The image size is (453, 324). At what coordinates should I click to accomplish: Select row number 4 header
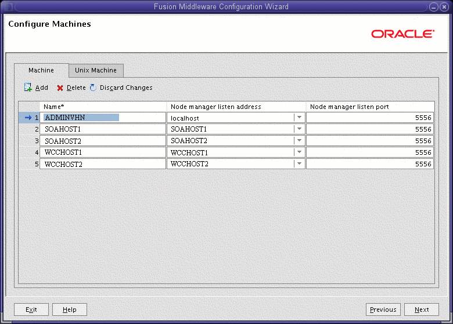tap(29, 152)
